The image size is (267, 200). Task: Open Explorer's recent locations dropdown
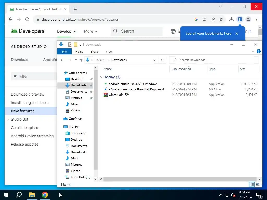(x=76, y=60)
